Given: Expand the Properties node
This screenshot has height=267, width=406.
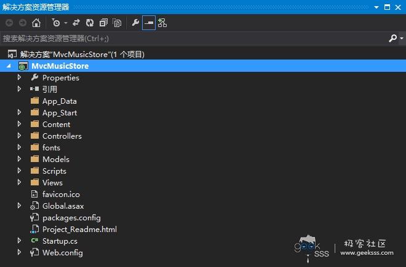Looking at the screenshot, I should coord(19,77).
